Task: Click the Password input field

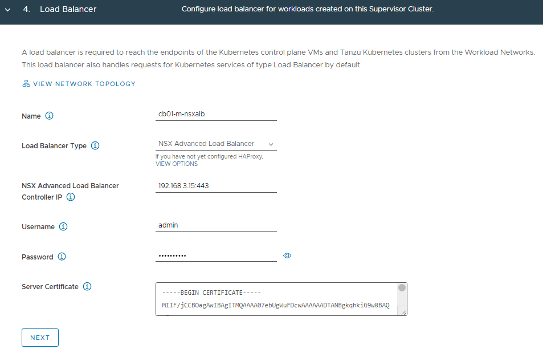Action: tap(215, 255)
